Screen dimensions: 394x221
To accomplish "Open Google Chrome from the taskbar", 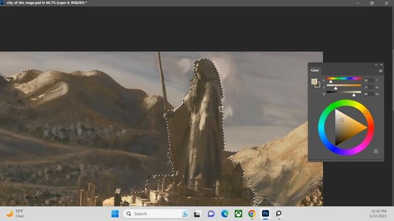I will point(252,214).
